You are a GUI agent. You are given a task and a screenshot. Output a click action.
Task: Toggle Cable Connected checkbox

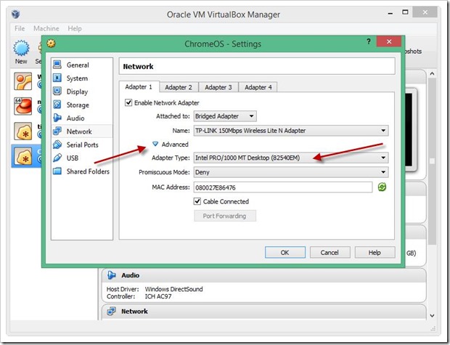(197, 201)
